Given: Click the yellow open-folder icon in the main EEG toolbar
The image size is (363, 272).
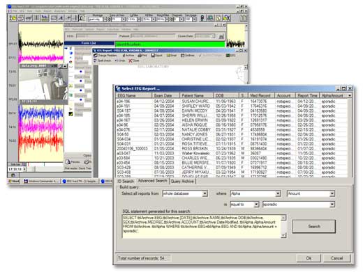Looking at the screenshot, I should [x=13, y=18].
